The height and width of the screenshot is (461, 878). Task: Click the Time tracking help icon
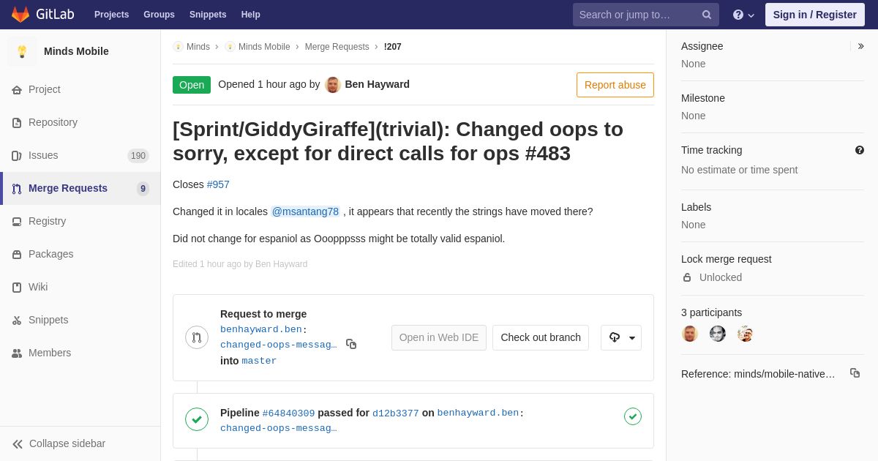point(860,150)
